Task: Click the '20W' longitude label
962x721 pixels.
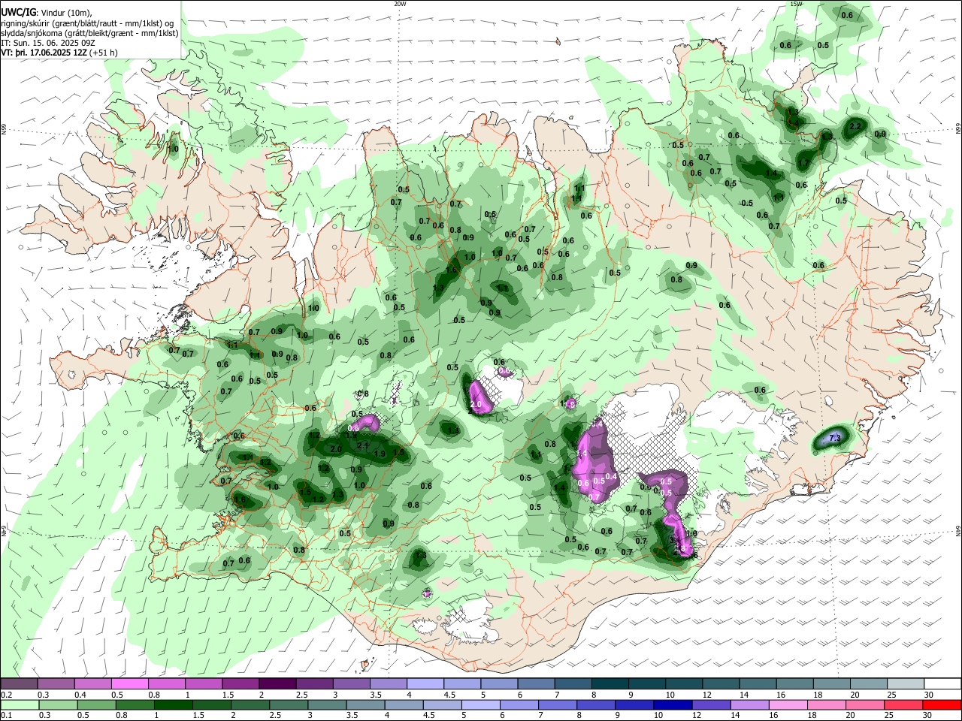Action: tap(400, 4)
